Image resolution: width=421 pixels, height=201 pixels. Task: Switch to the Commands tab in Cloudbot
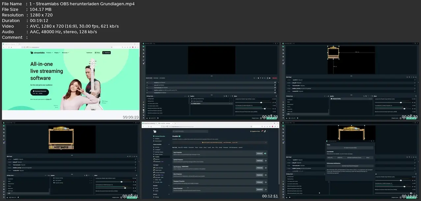tap(191, 147)
